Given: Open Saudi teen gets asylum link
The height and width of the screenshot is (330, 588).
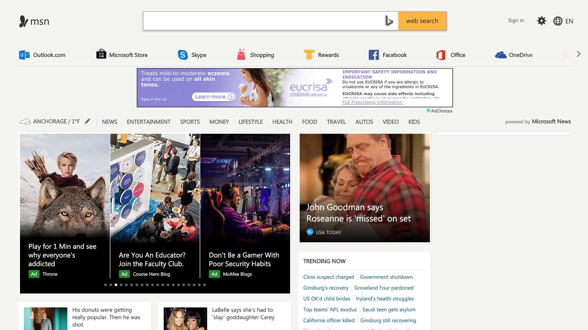Looking at the screenshot, I should (389, 310).
